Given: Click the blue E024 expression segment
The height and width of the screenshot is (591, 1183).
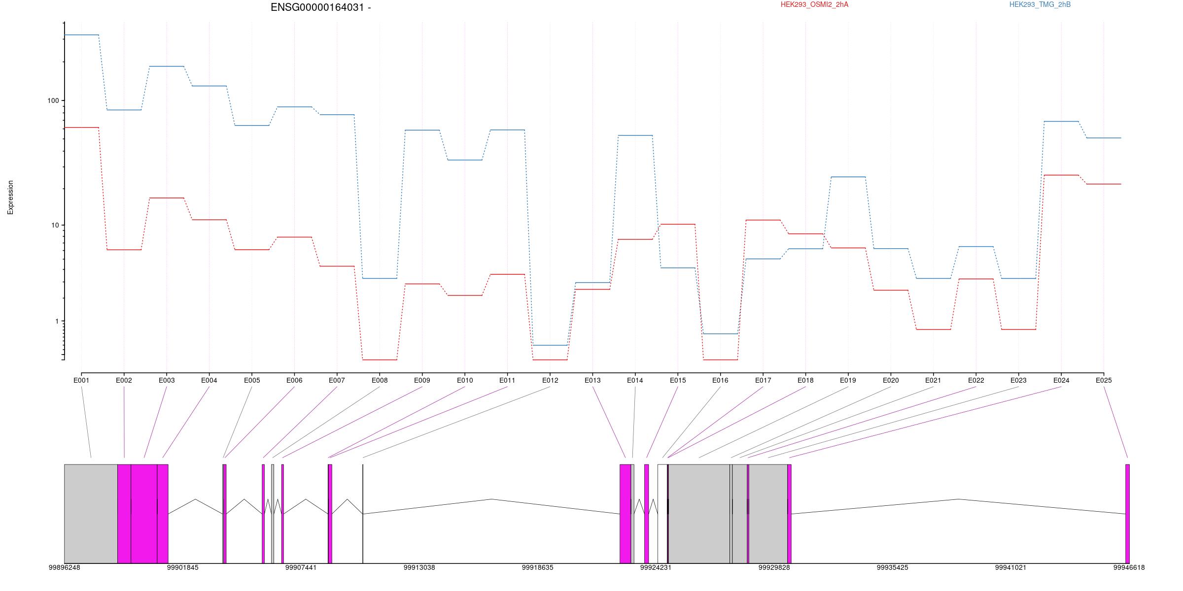Looking at the screenshot, I should (1061, 121).
